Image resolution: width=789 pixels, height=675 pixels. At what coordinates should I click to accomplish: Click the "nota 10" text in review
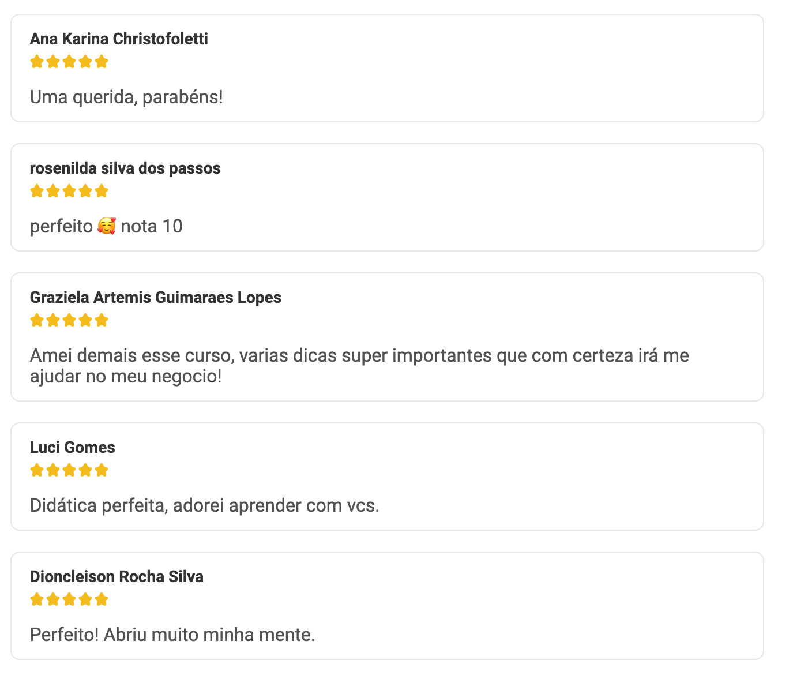[x=152, y=226]
